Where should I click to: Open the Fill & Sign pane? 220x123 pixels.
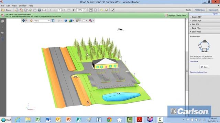[200, 10]
